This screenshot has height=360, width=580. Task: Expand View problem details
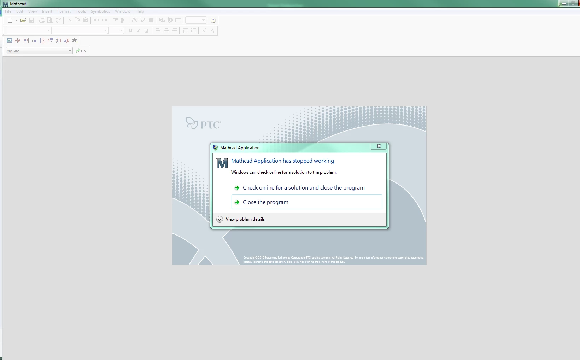pos(241,219)
